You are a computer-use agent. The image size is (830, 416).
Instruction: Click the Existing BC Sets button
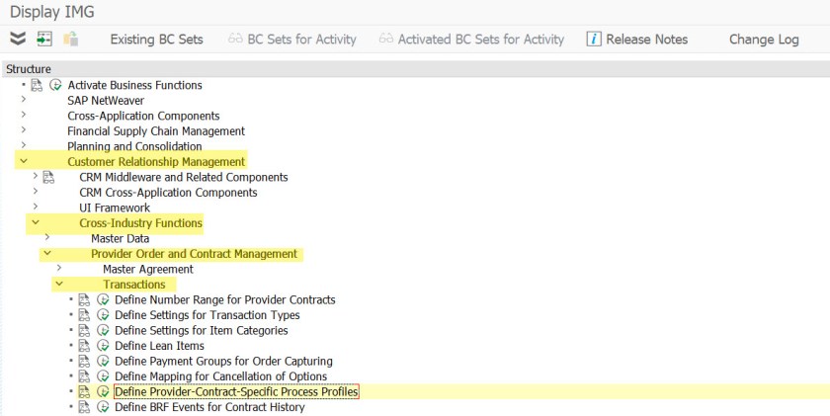(x=156, y=40)
